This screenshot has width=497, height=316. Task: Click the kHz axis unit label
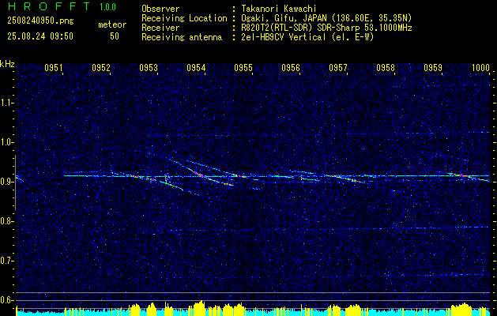(x=7, y=64)
